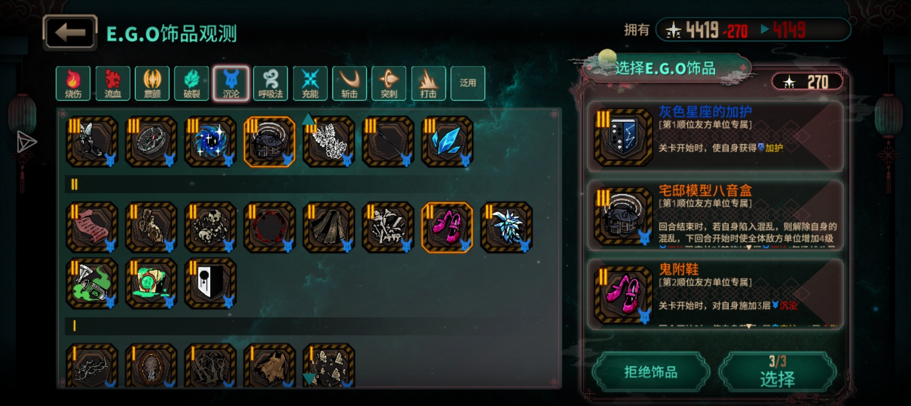Select the 破裂 rupture filter icon
The image size is (911, 406).
[192, 83]
